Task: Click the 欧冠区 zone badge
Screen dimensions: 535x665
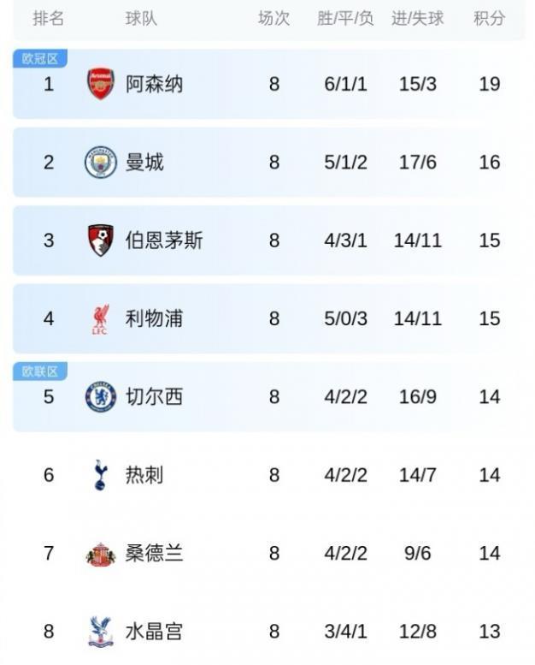Action: pyautogui.click(x=40, y=58)
